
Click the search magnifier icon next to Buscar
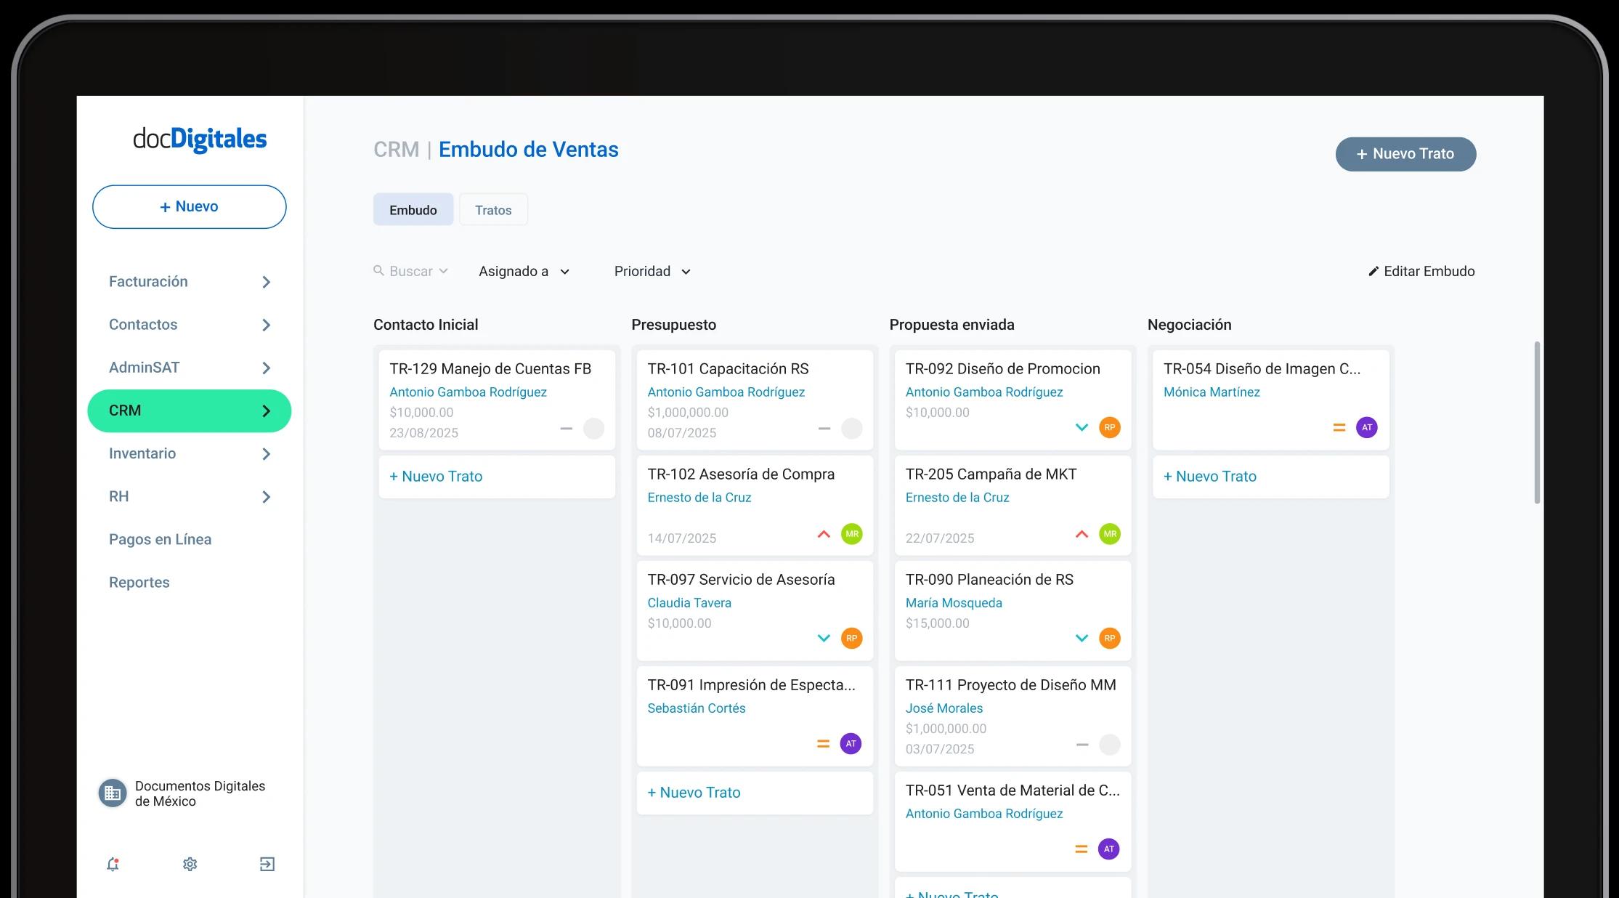click(379, 270)
